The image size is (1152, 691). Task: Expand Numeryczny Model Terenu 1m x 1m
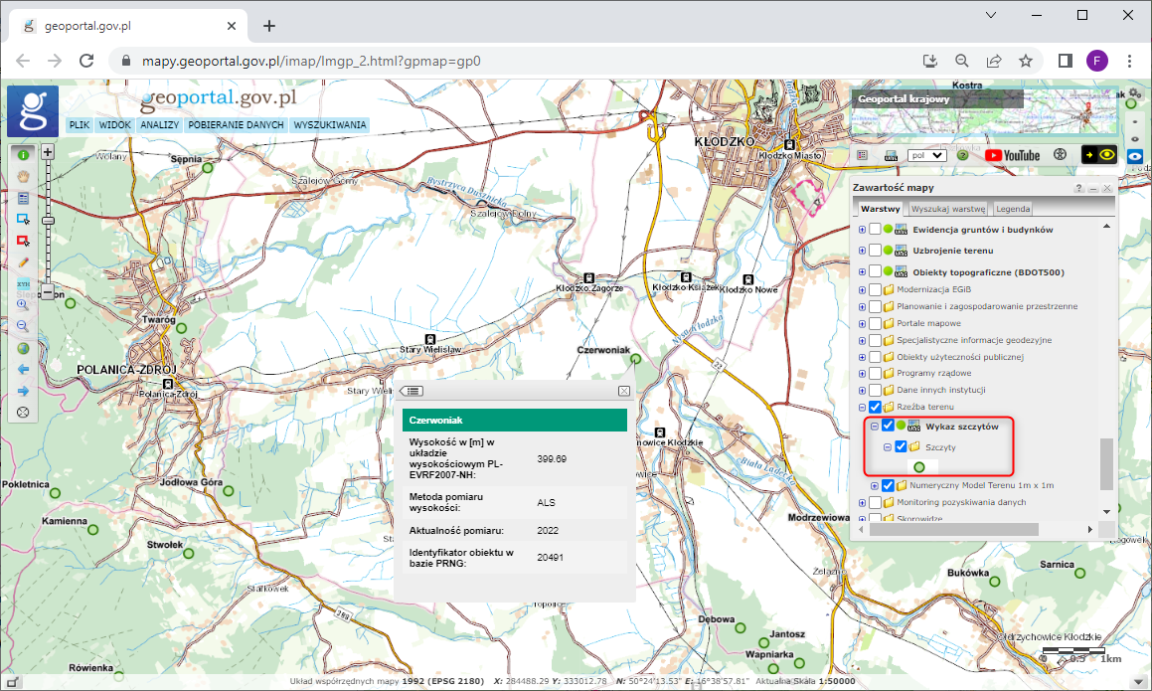875,485
